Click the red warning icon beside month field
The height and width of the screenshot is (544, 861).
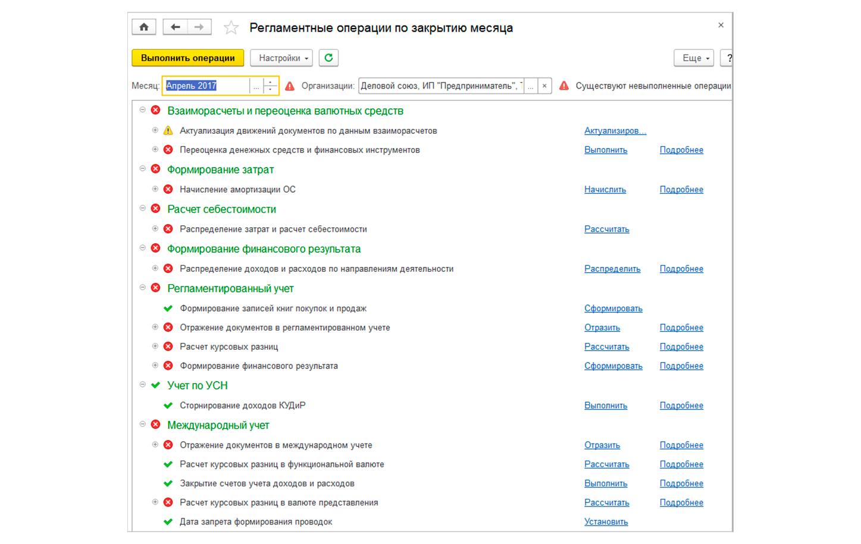coord(289,85)
